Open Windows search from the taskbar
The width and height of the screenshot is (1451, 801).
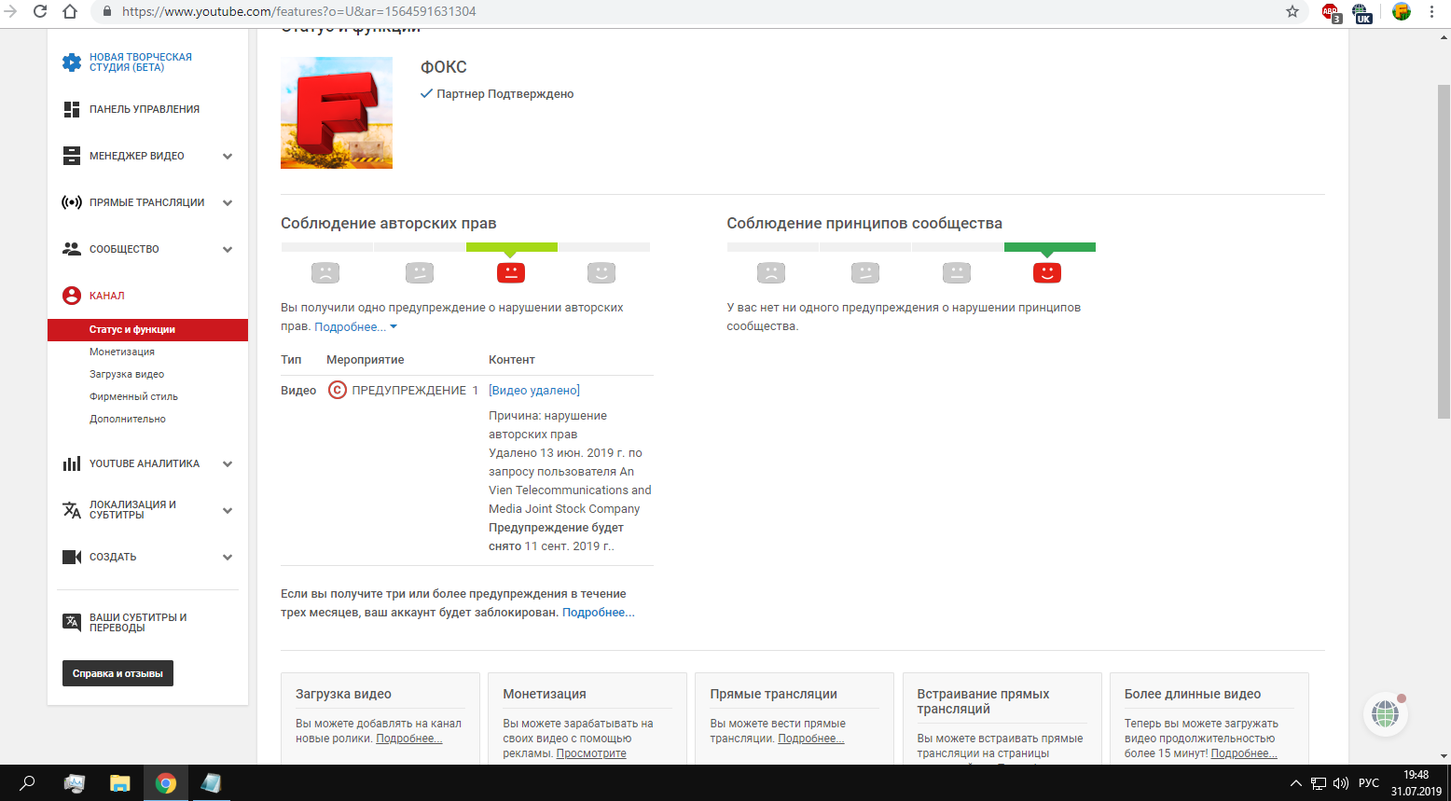coord(27,783)
